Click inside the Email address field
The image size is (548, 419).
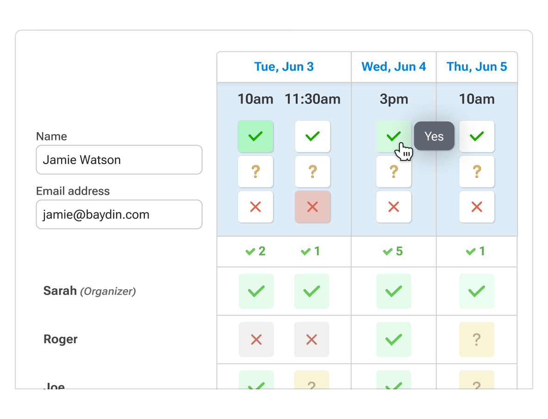click(119, 214)
